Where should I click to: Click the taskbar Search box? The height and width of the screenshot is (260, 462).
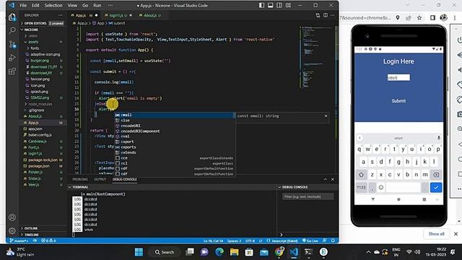coord(165,252)
